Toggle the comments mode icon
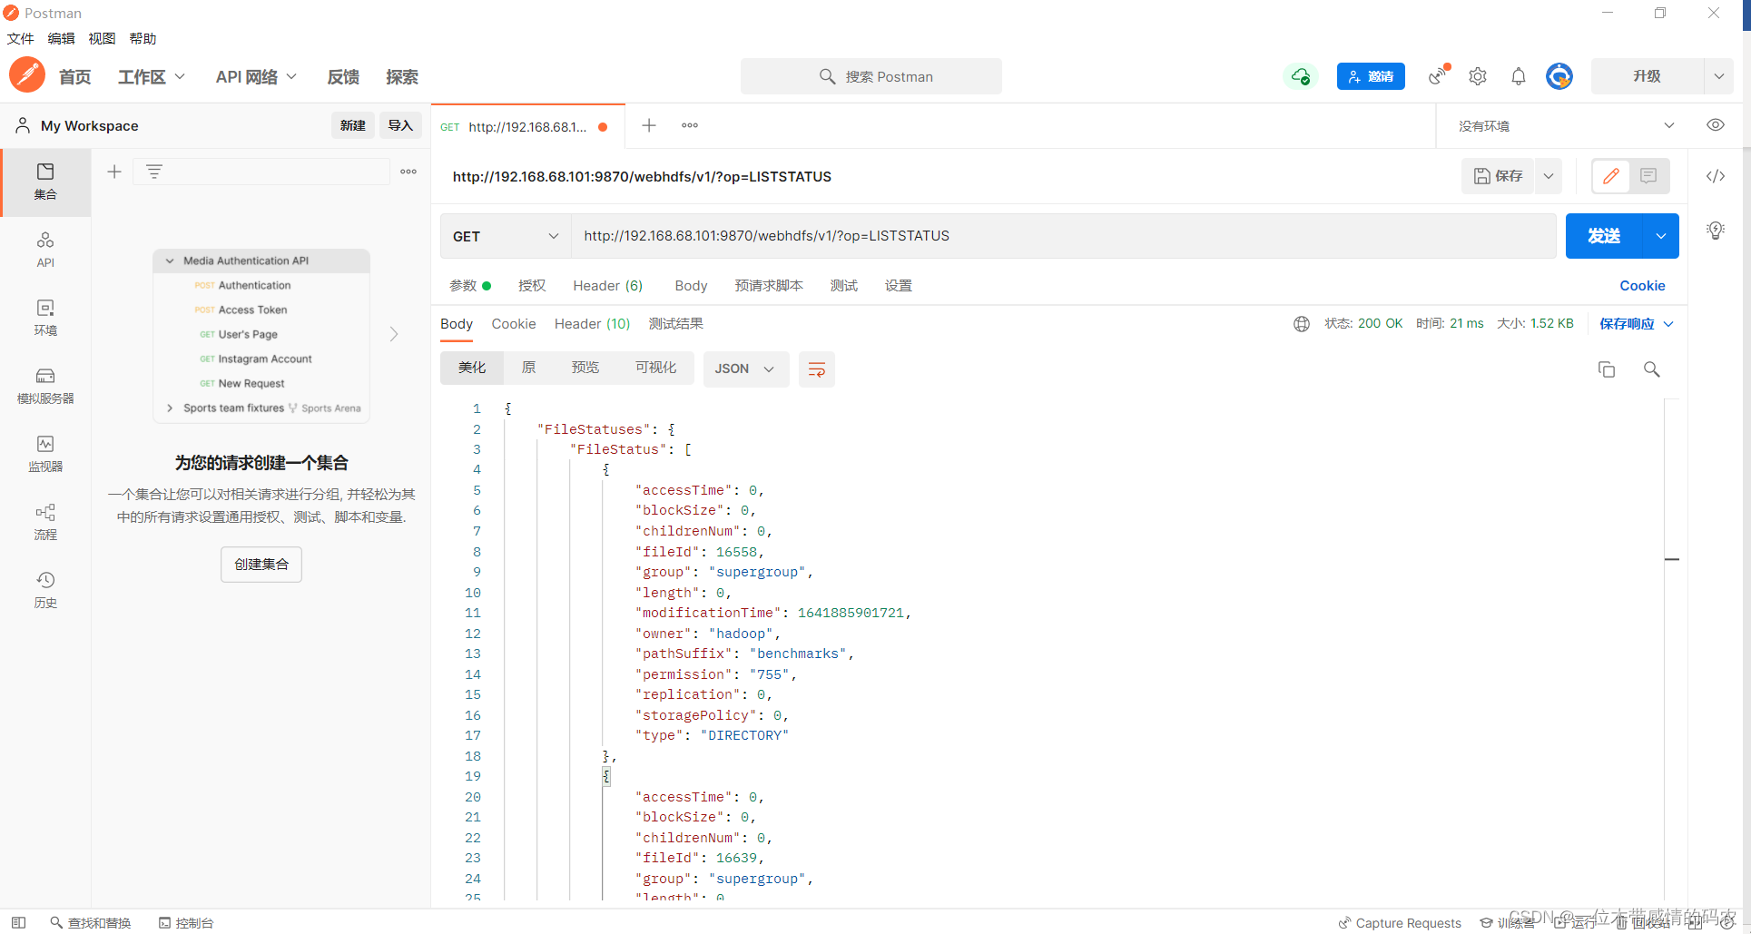This screenshot has height=934, width=1751. point(1648,176)
